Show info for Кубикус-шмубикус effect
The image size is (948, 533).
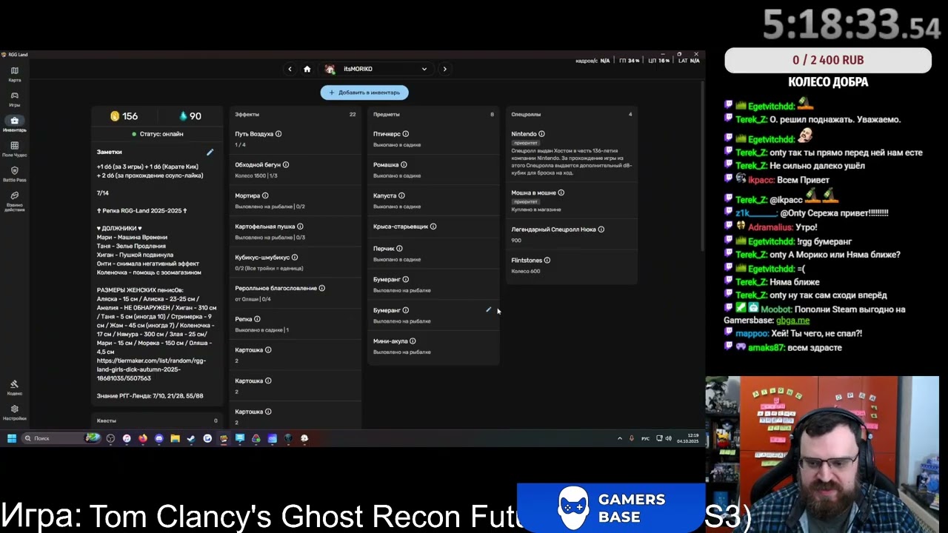[x=295, y=257]
